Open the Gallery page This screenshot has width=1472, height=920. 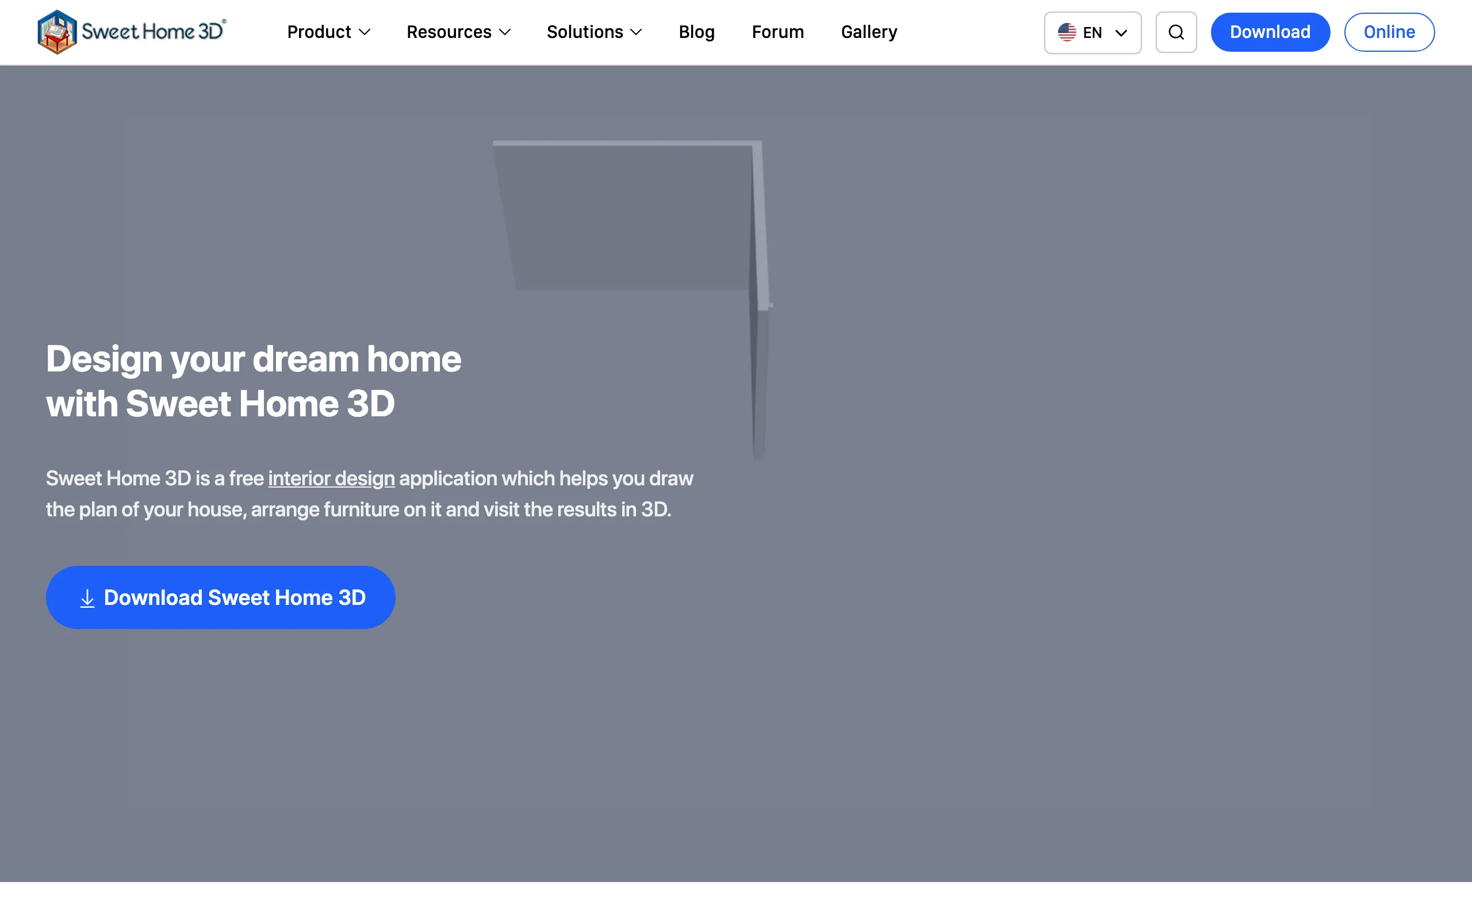[869, 32]
